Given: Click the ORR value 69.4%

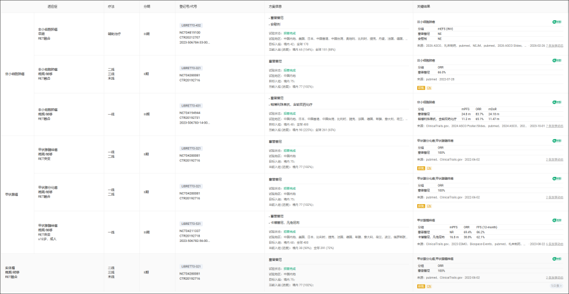Looking at the screenshot, I should point(468,232).
